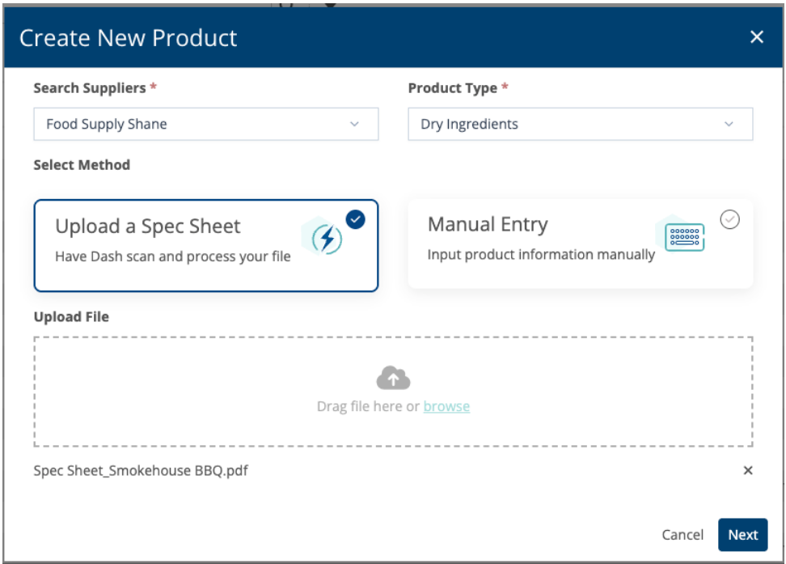786x564 pixels.
Task: Click the Upload File section label
Action: click(71, 316)
